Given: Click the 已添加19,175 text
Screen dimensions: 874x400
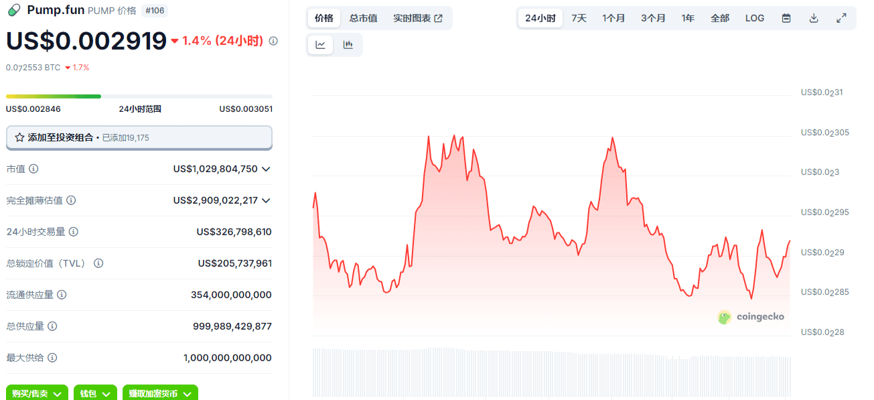Looking at the screenshot, I should coord(126,138).
